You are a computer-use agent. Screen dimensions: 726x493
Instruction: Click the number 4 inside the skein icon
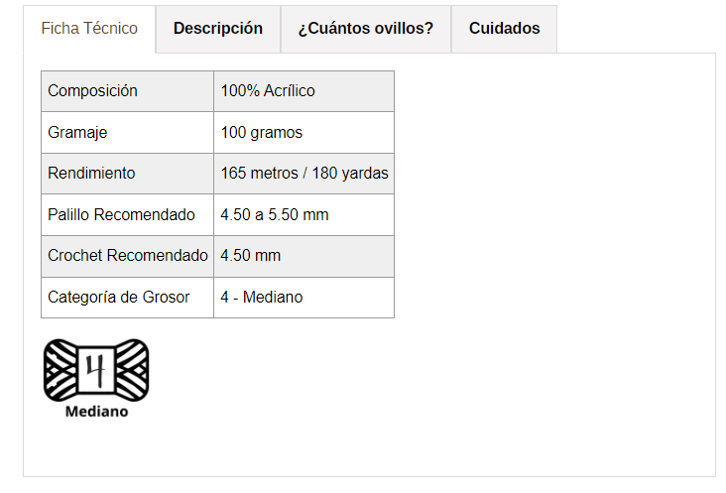pos(96,370)
